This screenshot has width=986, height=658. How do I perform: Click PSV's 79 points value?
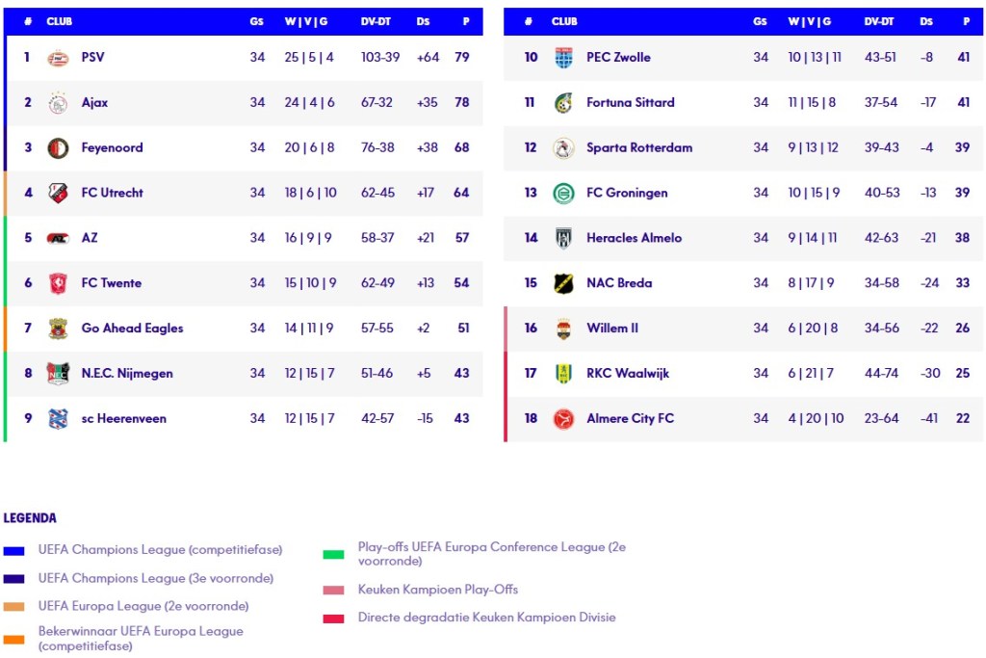click(462, 58)
